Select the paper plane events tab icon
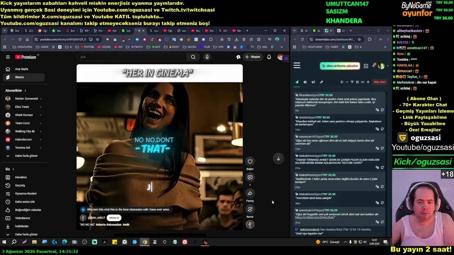Image resolution: width=454 pixels, height=255 pixels. coord(297,82)
